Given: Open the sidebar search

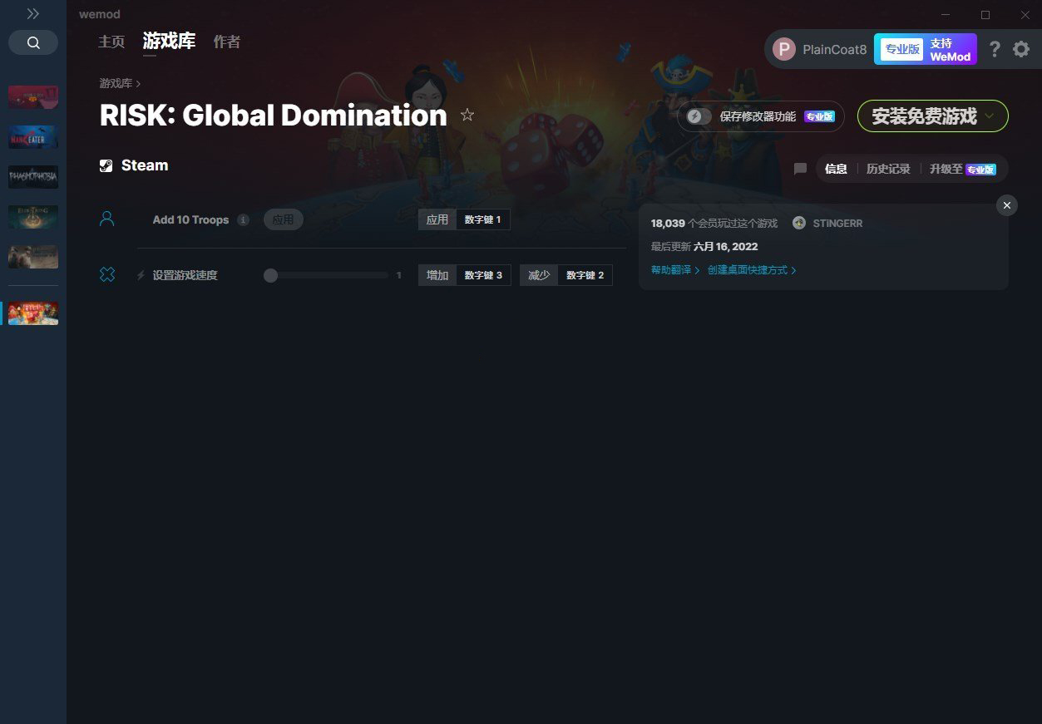Looking at the screenshot, I should point(33,42).
